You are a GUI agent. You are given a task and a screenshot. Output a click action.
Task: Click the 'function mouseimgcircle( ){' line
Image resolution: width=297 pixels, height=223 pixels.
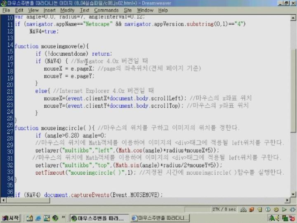pyautogui.click(x=54, y=128)
